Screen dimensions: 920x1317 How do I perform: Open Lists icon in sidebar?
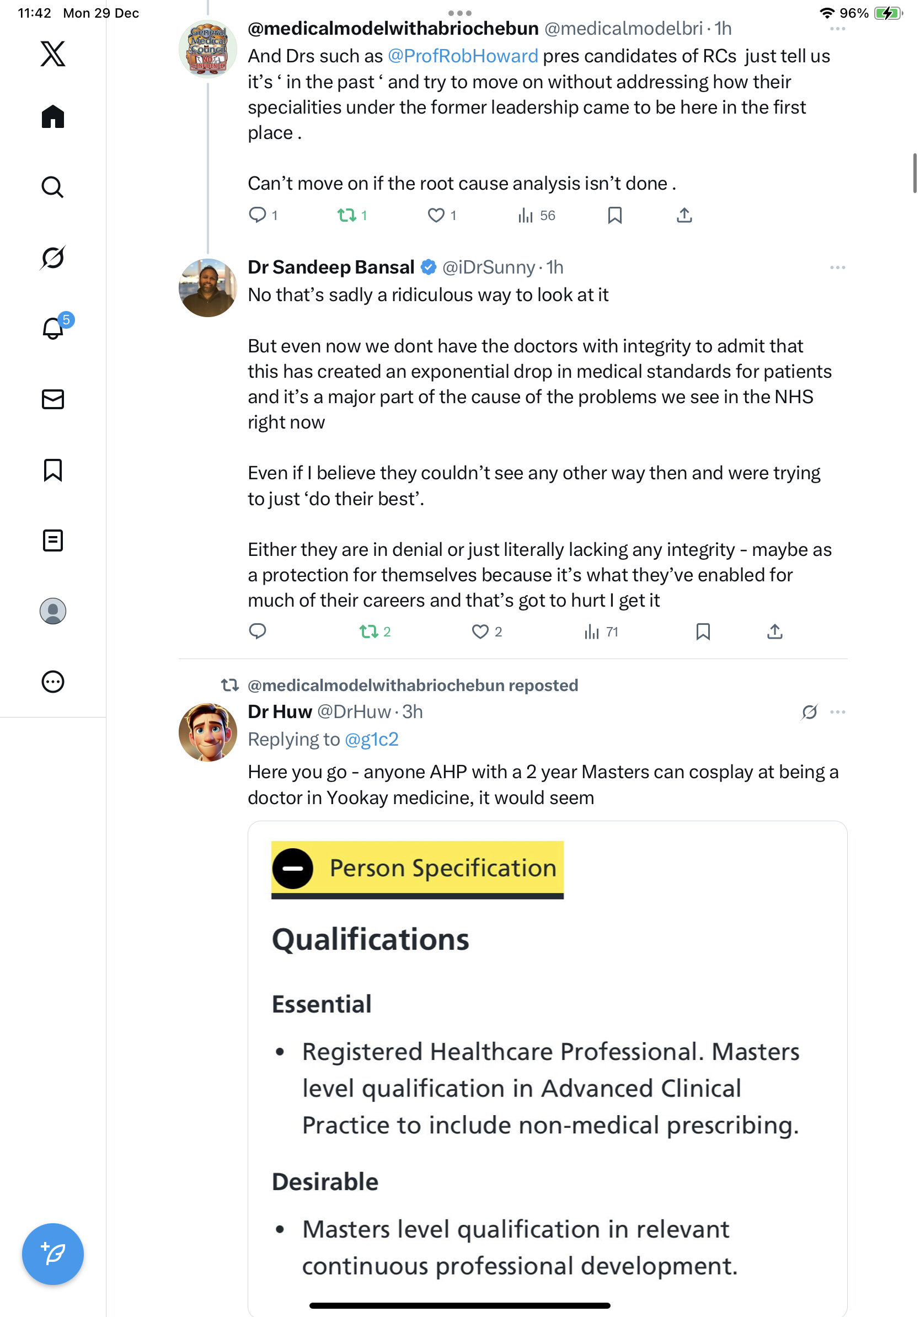[53, 540]
